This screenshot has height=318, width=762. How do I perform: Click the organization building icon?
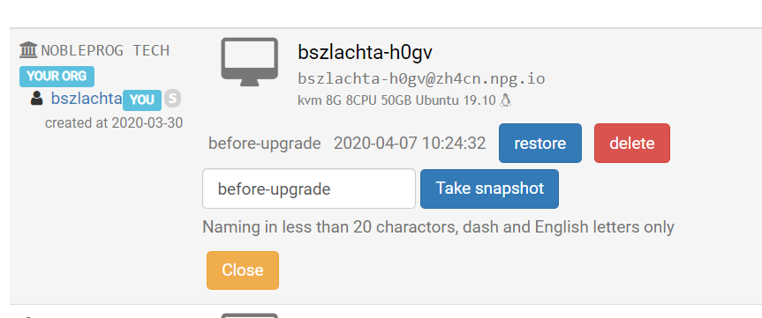(x=28, y=50)
